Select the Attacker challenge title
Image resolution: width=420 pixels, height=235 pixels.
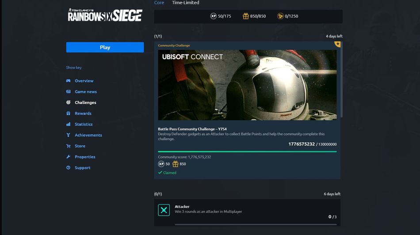(x=182, y=207)
